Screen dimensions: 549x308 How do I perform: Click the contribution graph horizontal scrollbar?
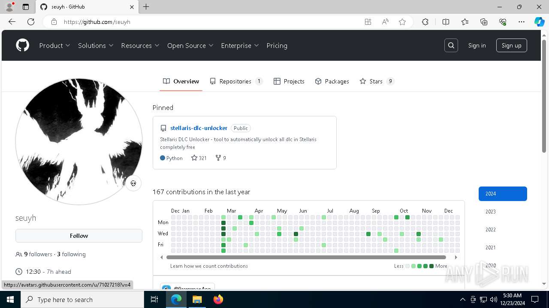306,258
